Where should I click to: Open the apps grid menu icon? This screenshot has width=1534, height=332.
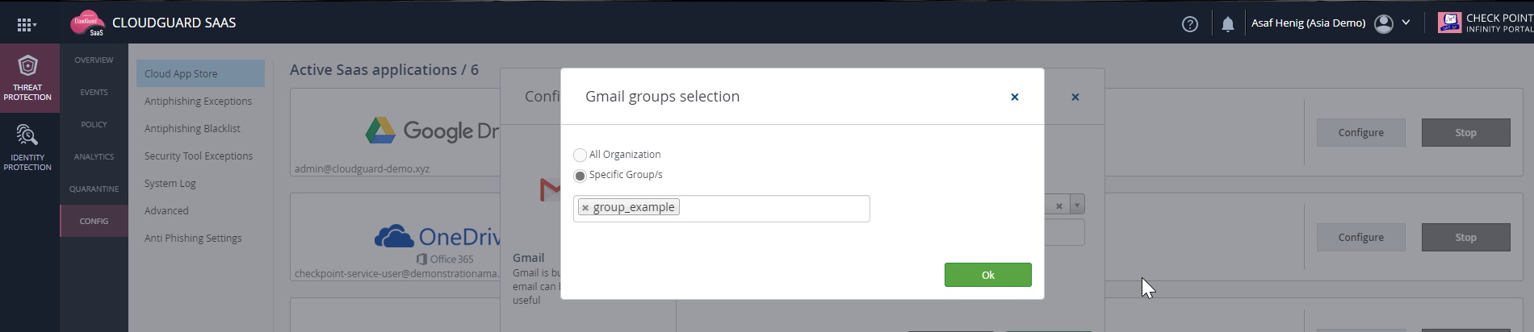(x=27, y=24)
